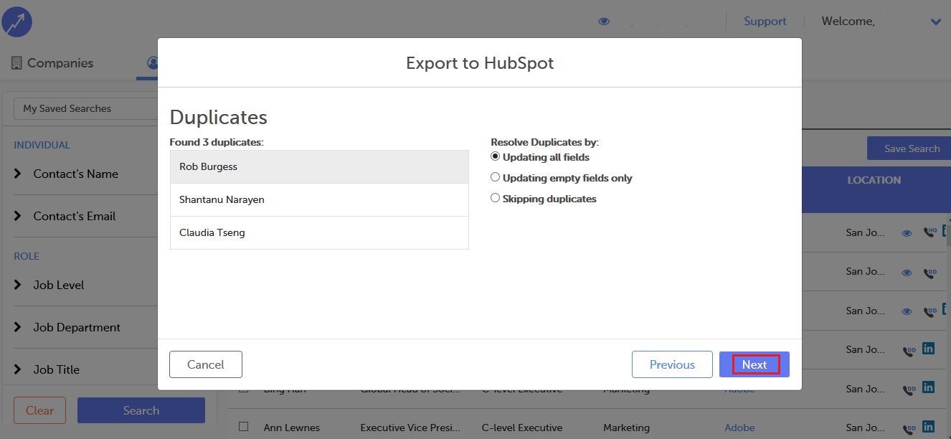This screenshot has width=951, height=439.
Task: Switch to the Companies tab
Action: (x=52, y=63)
